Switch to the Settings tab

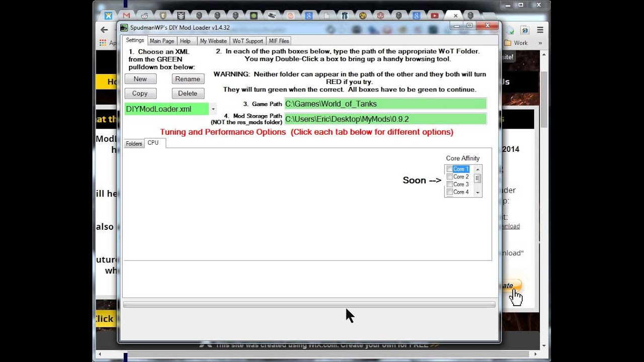coord(135,40)
